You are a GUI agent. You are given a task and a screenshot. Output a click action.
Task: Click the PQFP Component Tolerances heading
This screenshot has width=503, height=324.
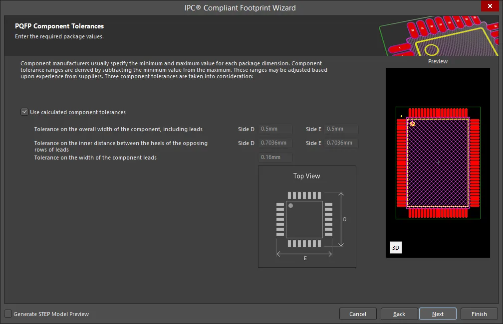point(59,26)
